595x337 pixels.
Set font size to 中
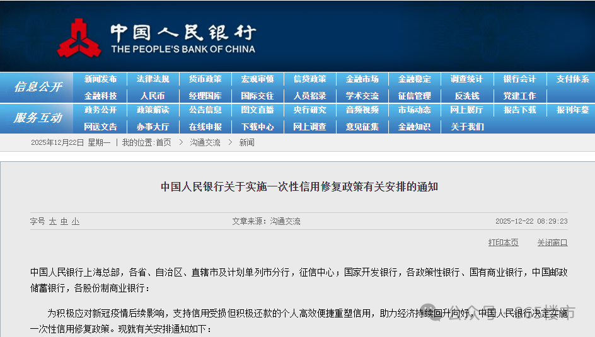tap(64, 222)
